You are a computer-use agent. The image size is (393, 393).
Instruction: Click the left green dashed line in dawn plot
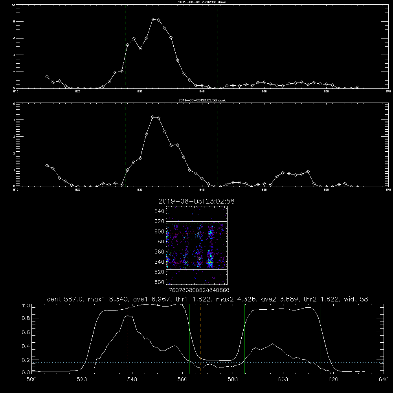point(125,46)
